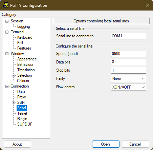Close the PuTTY Configuration window
Viewport: 153px width, 150px height.
(x=148, y=5)
